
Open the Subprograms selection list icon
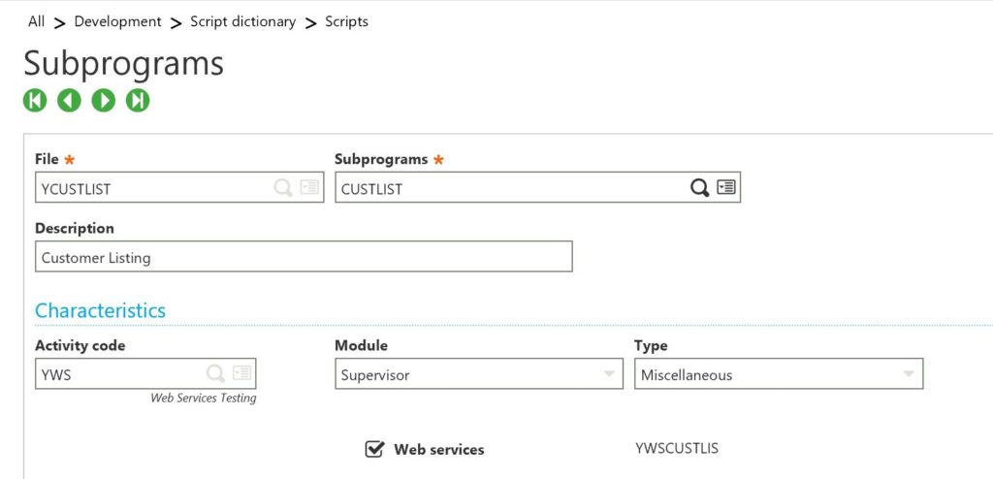click(x=726, y=187)
